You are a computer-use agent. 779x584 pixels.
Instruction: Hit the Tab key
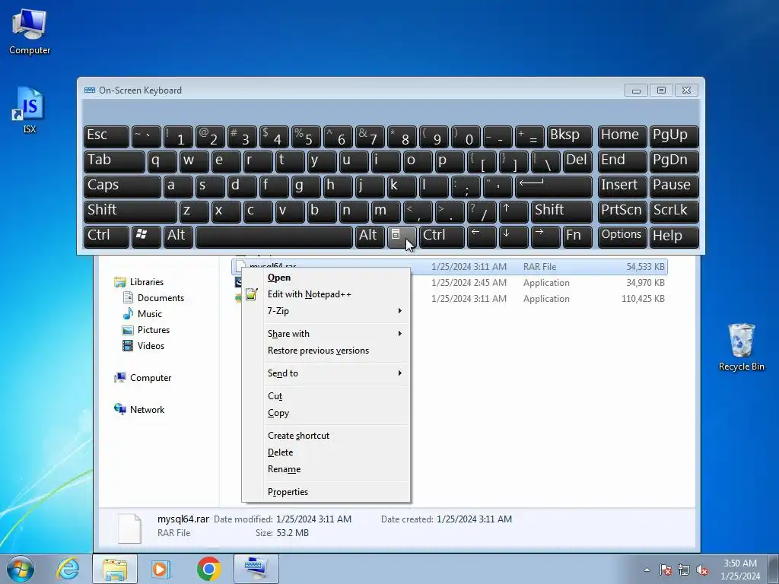pyautogui.click(x=114, y=161)
